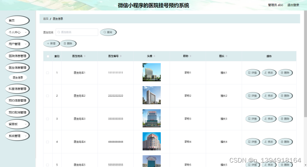
Task: Open 详情 for row 医生姓名1
Action: click(x=252, y=73)
